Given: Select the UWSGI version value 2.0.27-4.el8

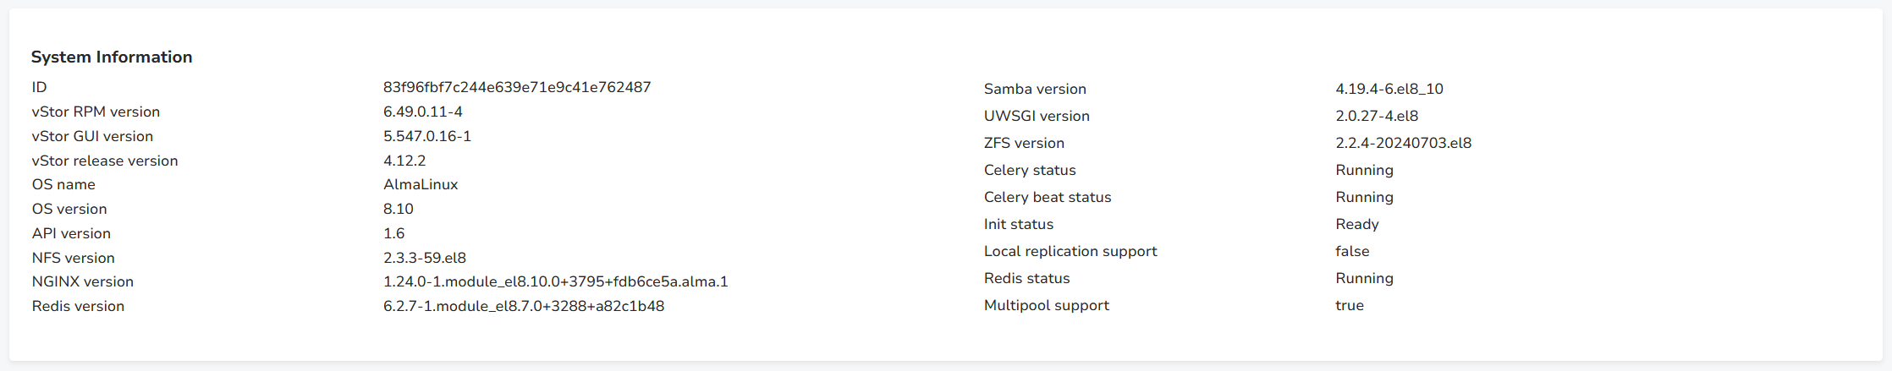Looking at the screenshot, I should pos(1376,116).
